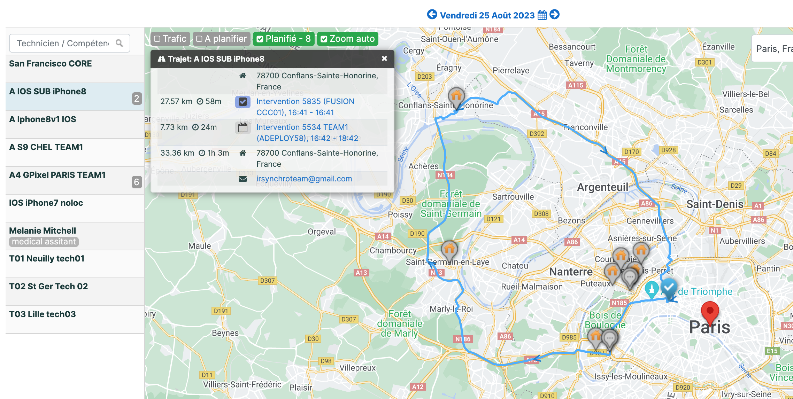Viewport: 793px width, 399px height.
Task: Click the 27.57 km distance text
Action: [176, 101]
